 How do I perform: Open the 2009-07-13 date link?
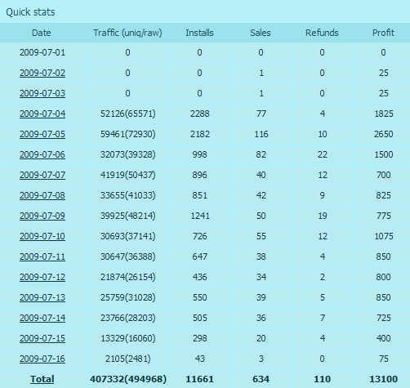pos(42,297)
